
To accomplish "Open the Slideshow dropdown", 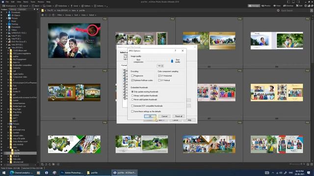I will pyautogui.click(x=62, y=6).
